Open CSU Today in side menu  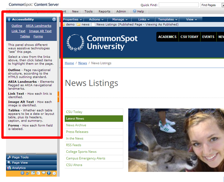[94, 112]
